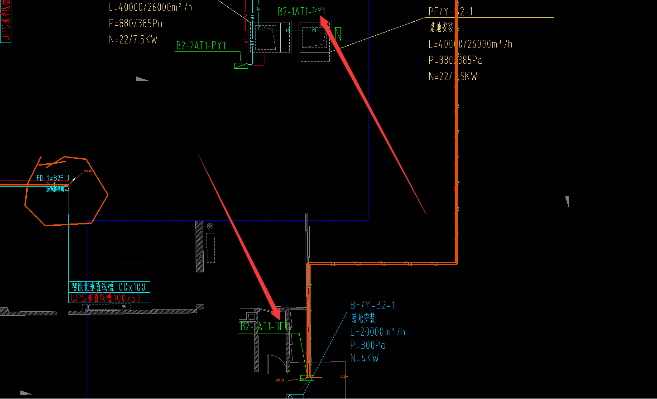Click green control box symbol beside B2-1AT1-PY1

[337, 34]
